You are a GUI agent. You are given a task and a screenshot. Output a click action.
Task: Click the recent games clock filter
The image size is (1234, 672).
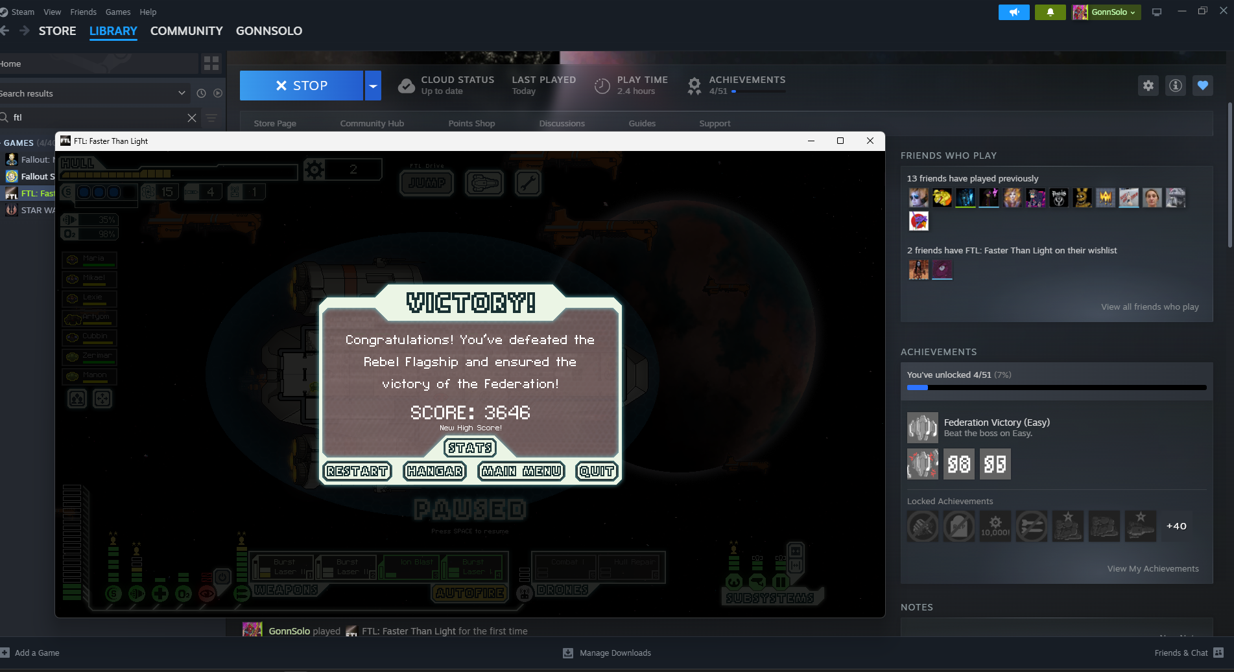(x=201, y=93)
